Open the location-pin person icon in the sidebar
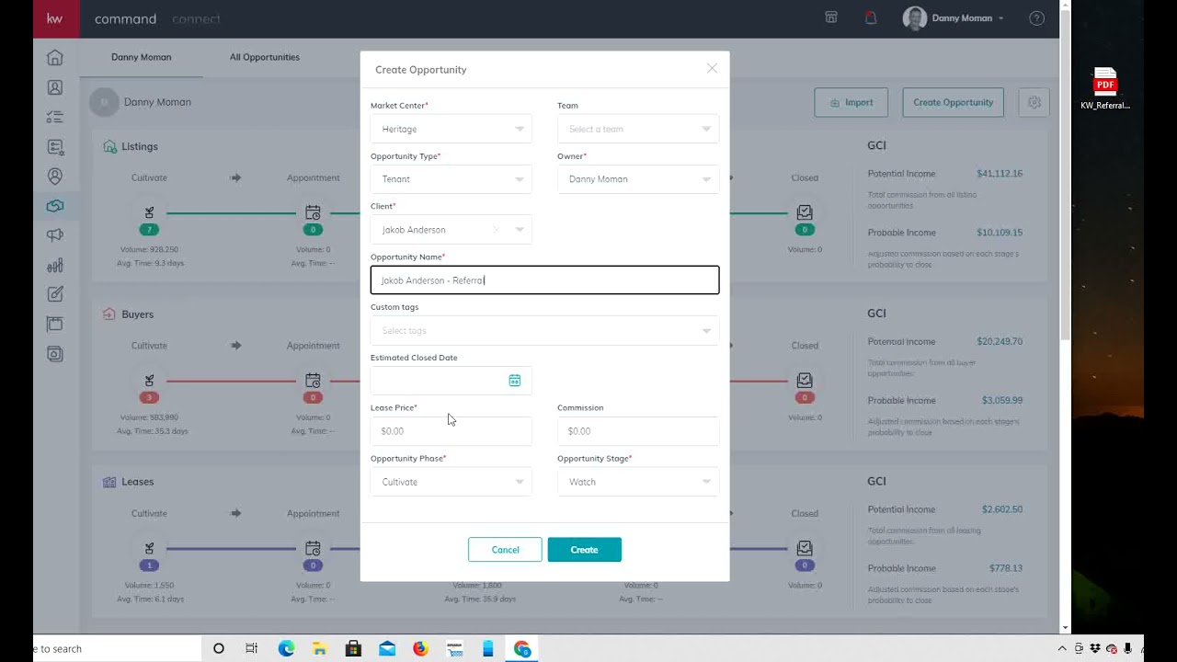Screen dimensions: 1177x662 (x=55, y=177)
